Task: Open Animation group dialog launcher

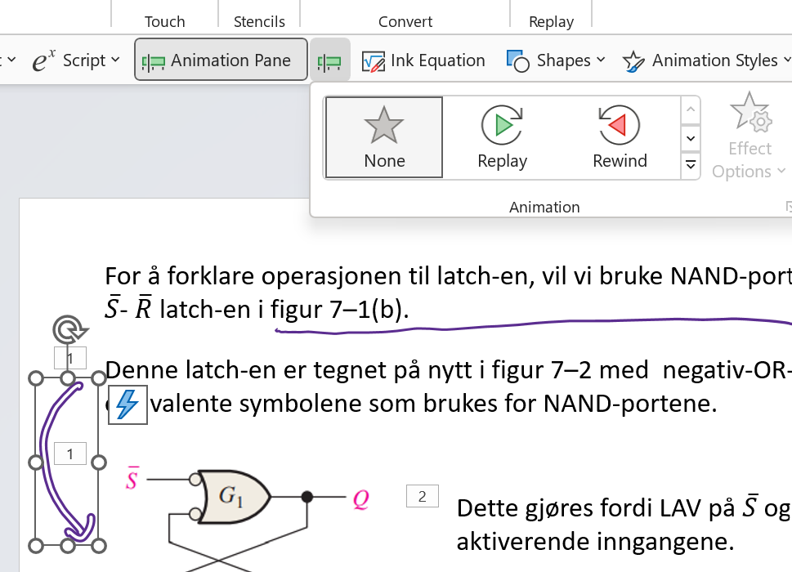Action: pos(789,206)
